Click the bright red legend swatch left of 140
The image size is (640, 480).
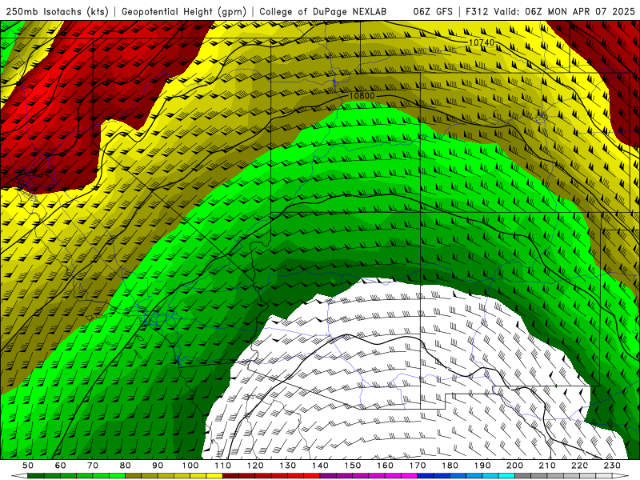(312, 476)
